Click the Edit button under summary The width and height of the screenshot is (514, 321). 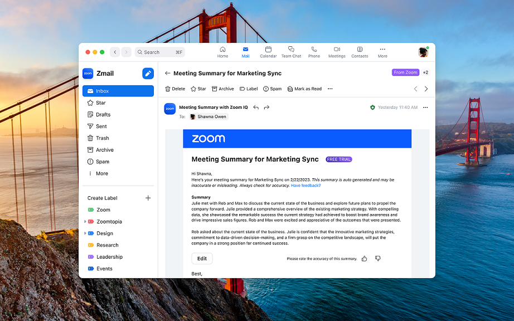click(202, 259)
